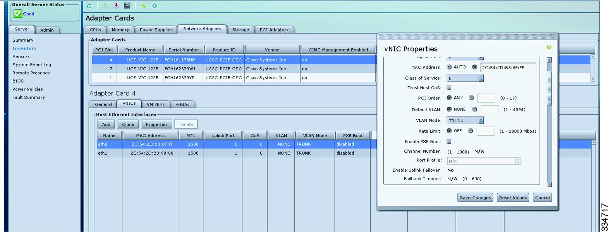Click the Save Changes button
The image size is (610, 232).
475,198
